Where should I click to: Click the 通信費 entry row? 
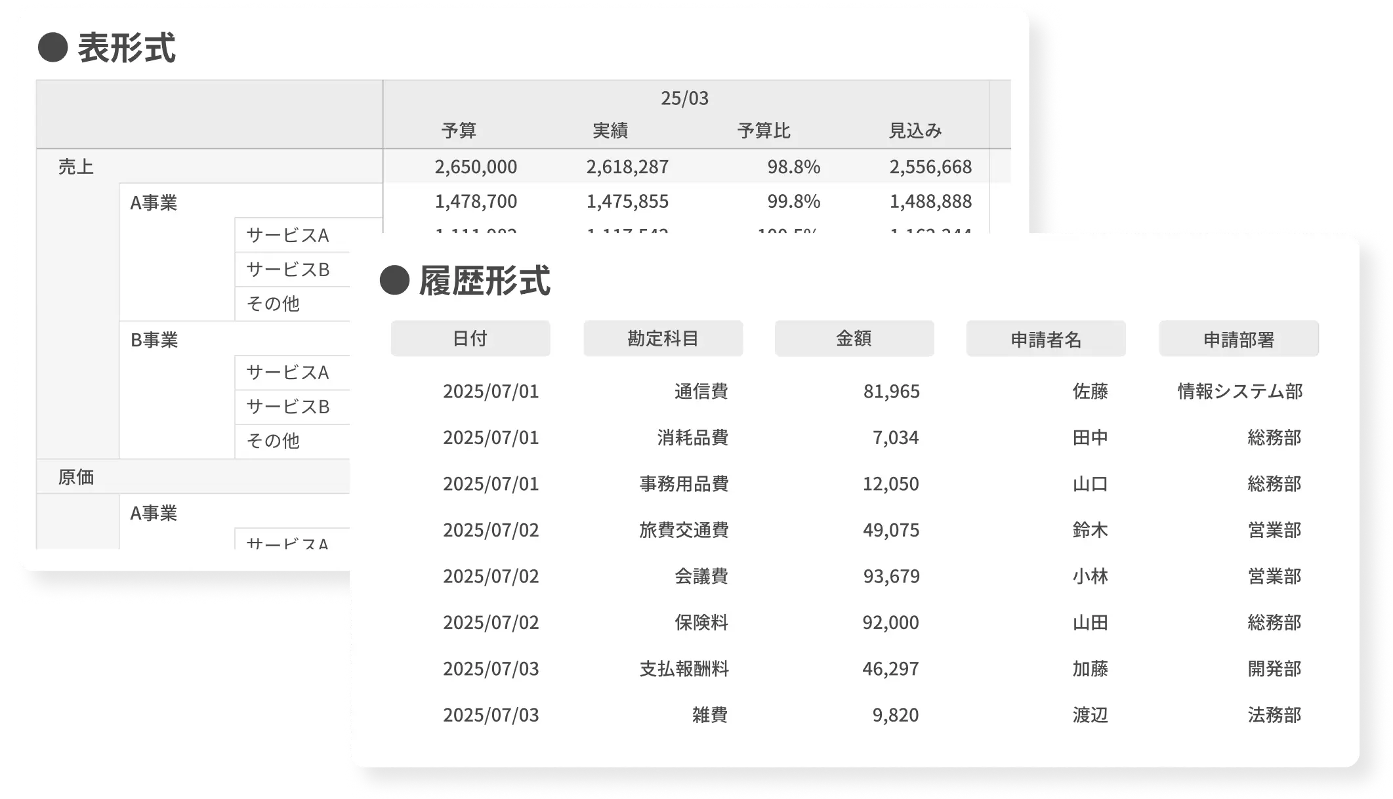(x=701, y=392)
